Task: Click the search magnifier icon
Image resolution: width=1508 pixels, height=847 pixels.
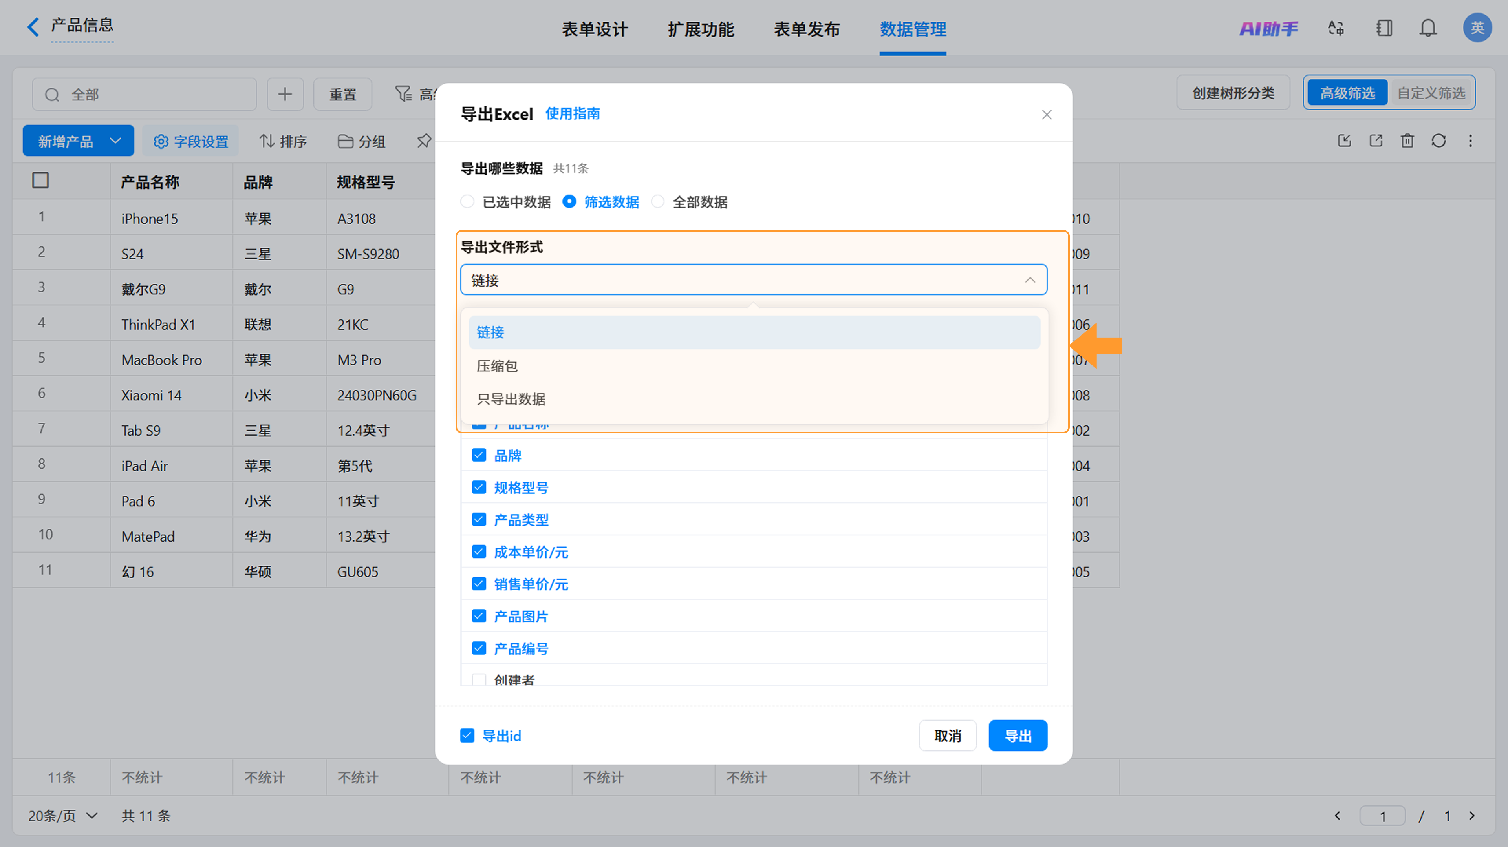Action: pyautogui.click(x=52, y=95)
